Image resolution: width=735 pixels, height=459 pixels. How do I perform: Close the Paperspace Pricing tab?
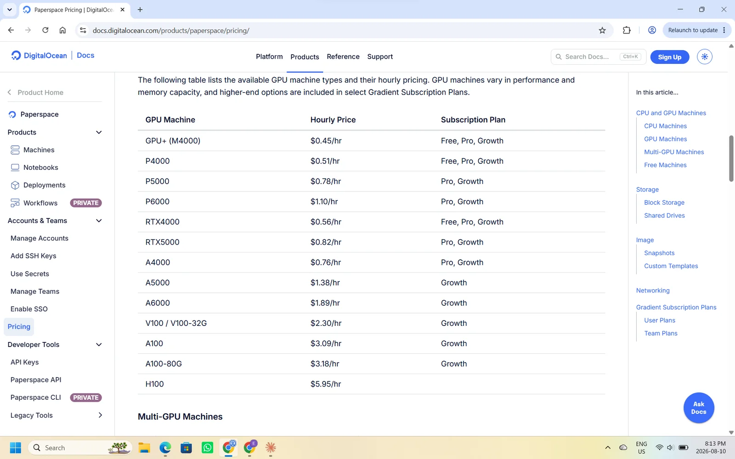[122, 10]
